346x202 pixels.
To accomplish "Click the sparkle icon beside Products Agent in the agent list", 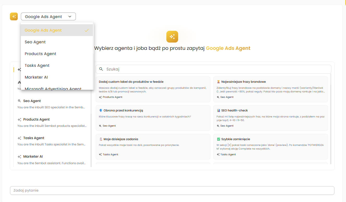I will [19, 120].
